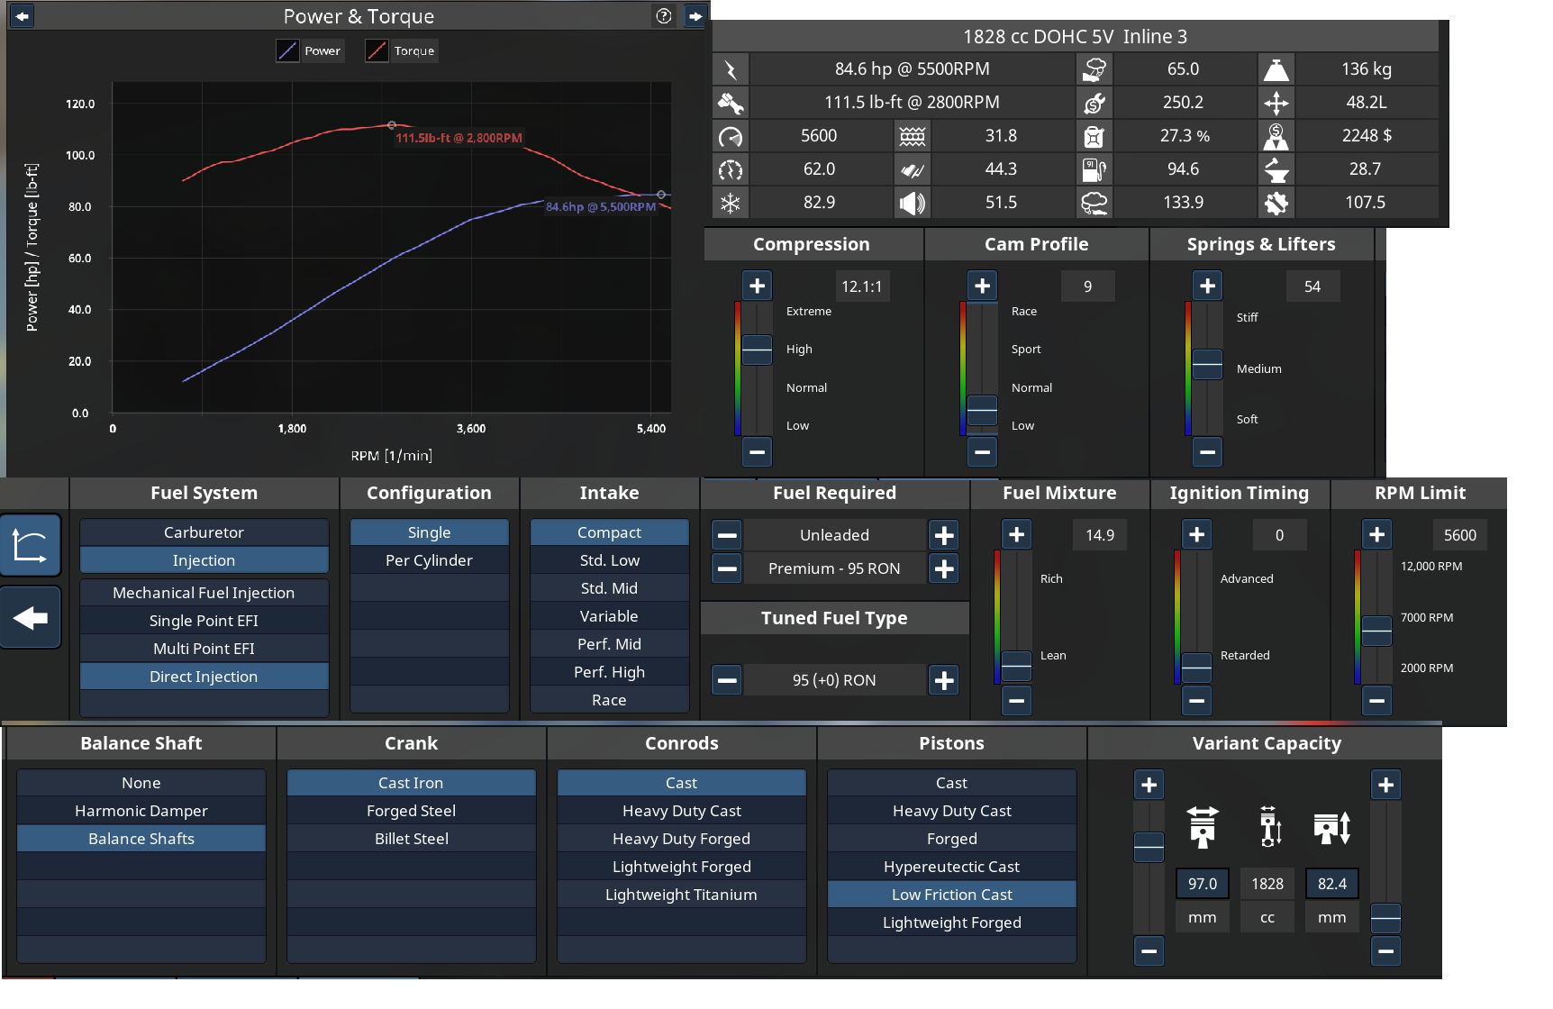Click the help question mark icon
Image resolution: width=1553 pixels, height=1009 pixels.
tap(664, 16)
